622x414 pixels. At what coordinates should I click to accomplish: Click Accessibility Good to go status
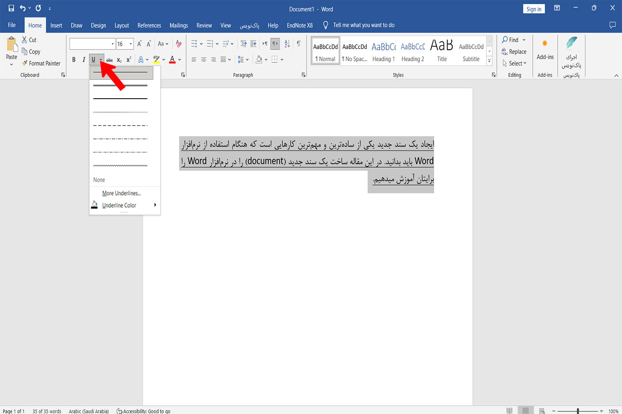(144, 411)
